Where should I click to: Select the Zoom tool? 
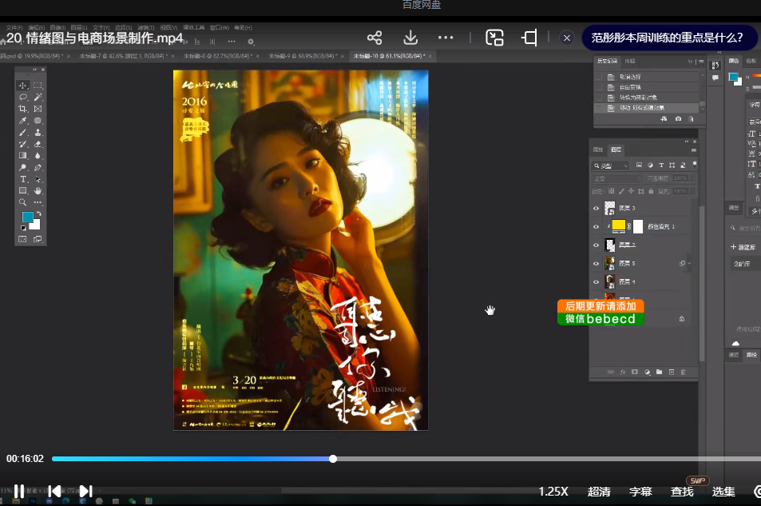[23, 202]
